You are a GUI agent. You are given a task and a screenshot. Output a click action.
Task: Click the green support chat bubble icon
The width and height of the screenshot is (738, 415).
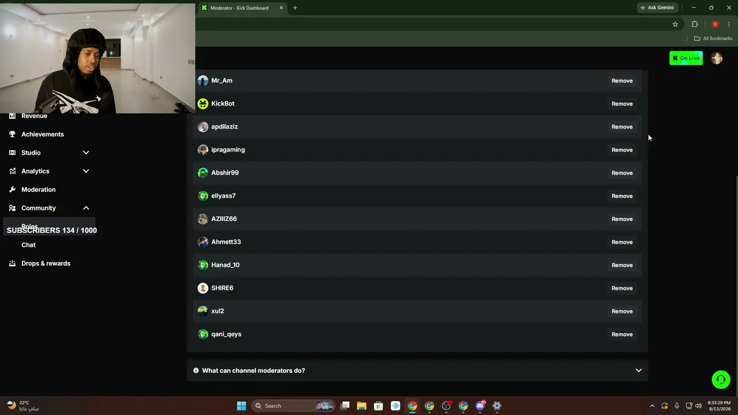point(721,379)
